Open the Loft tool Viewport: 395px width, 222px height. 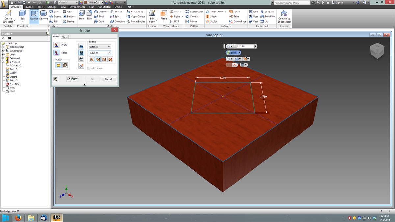point(55,12)
